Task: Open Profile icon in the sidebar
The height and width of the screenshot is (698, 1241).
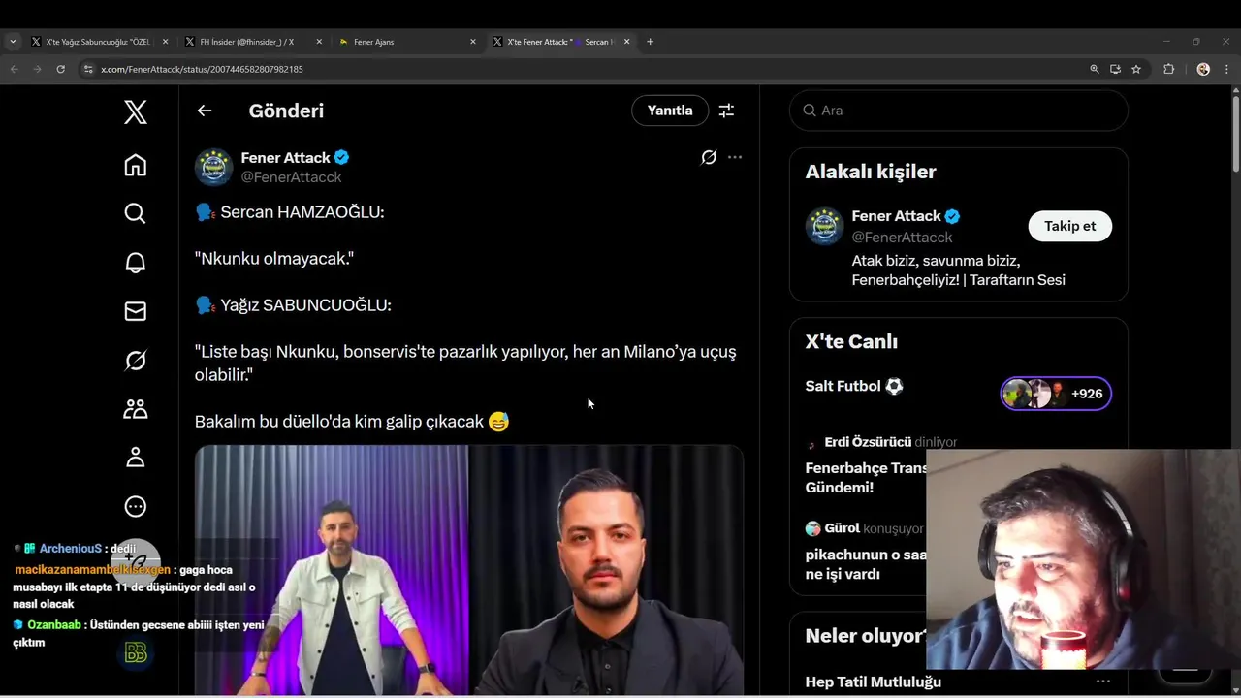Action: point(136,458)
